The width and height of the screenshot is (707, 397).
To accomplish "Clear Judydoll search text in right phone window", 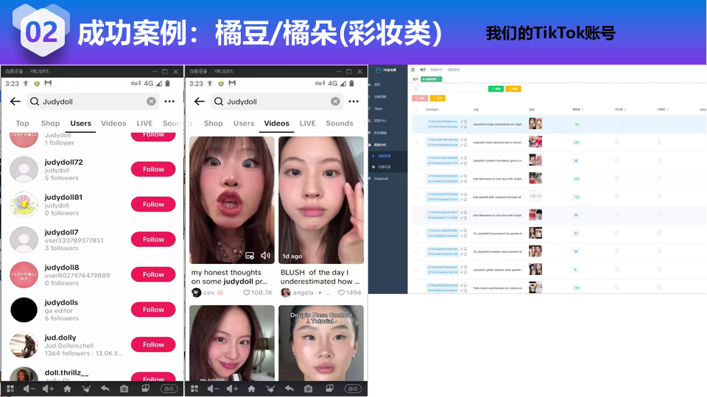I will click(x=335, y=101).
